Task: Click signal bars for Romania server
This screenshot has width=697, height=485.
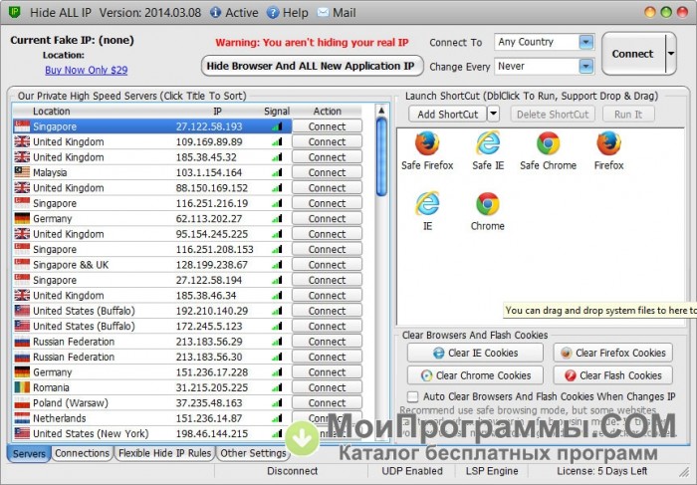Action: point(277,387)
